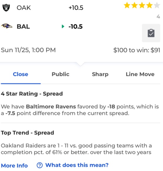
Task: Click the first gold rating star
Action: coord(127,5)
